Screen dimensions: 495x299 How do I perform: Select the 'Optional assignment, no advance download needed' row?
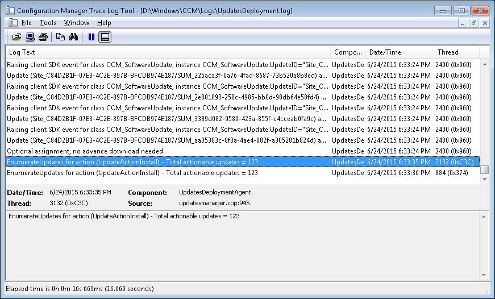point(168,151)
